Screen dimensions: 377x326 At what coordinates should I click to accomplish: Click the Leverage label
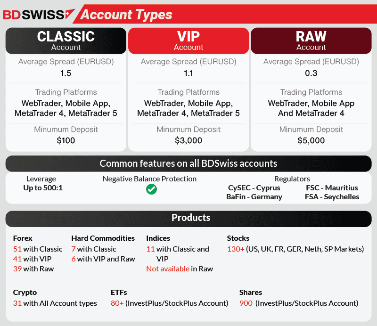click(41, 179)
